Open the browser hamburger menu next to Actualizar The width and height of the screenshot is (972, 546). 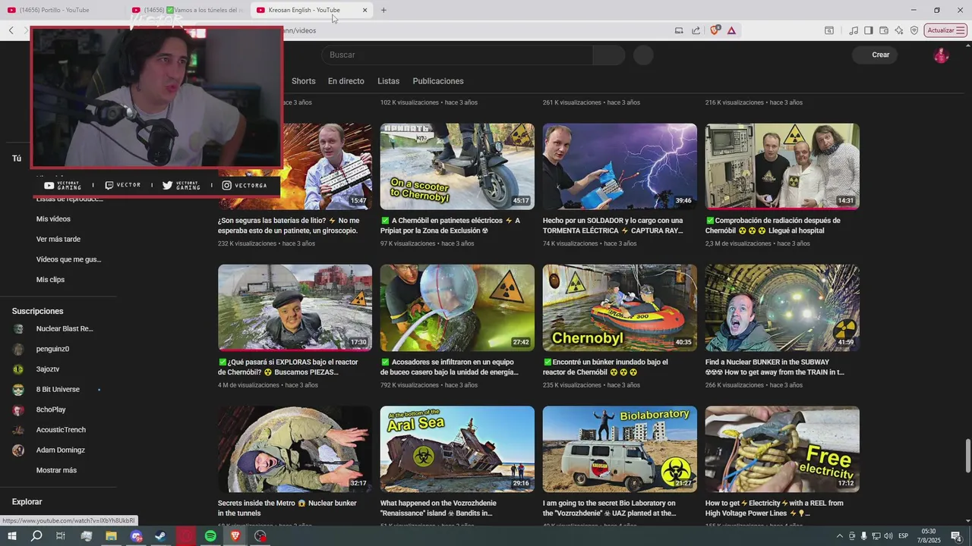coord(961,30)
